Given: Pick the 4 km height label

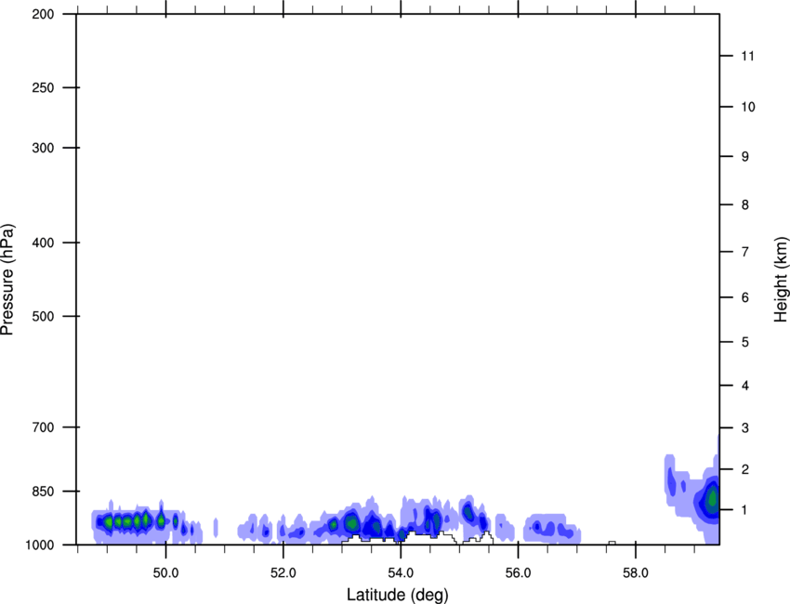Looking at the screenshot, I should point(745,386).
